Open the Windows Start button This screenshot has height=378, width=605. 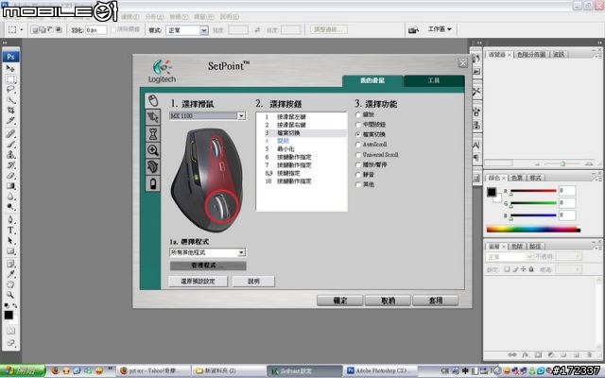point(23,371)
